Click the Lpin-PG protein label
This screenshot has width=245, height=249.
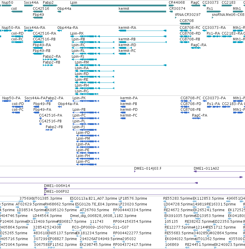[83, 162]
